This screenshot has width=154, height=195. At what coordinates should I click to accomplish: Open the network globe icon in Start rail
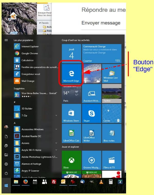(6, 146)
